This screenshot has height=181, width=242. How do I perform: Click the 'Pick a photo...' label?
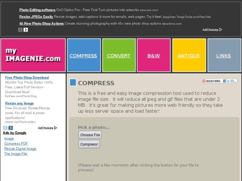coord(94,128)
